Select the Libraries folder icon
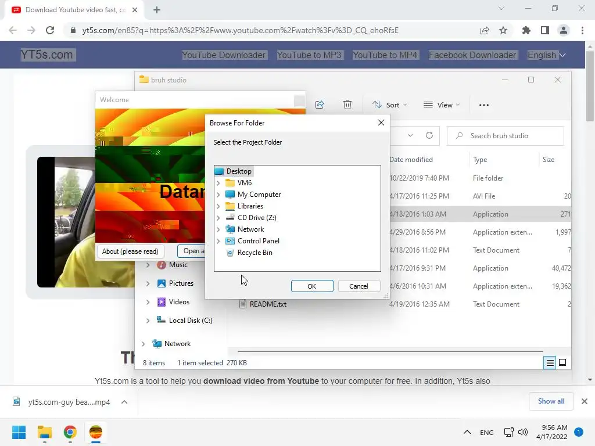 (230, 206)
